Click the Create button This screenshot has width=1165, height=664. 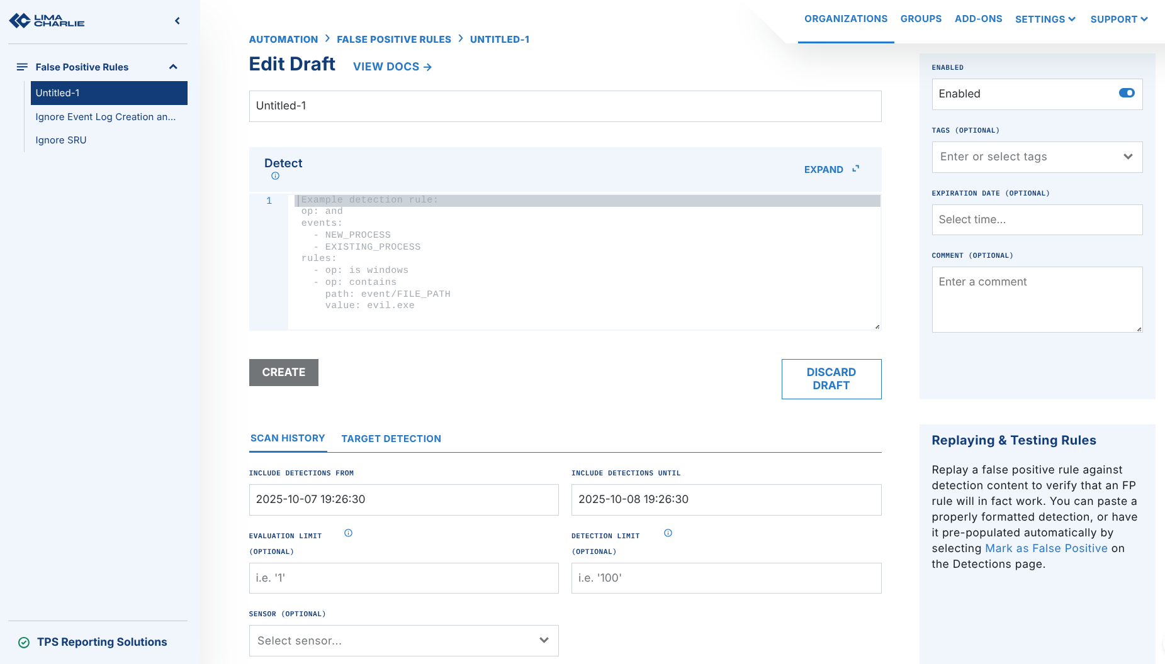[x=283, y=372]
